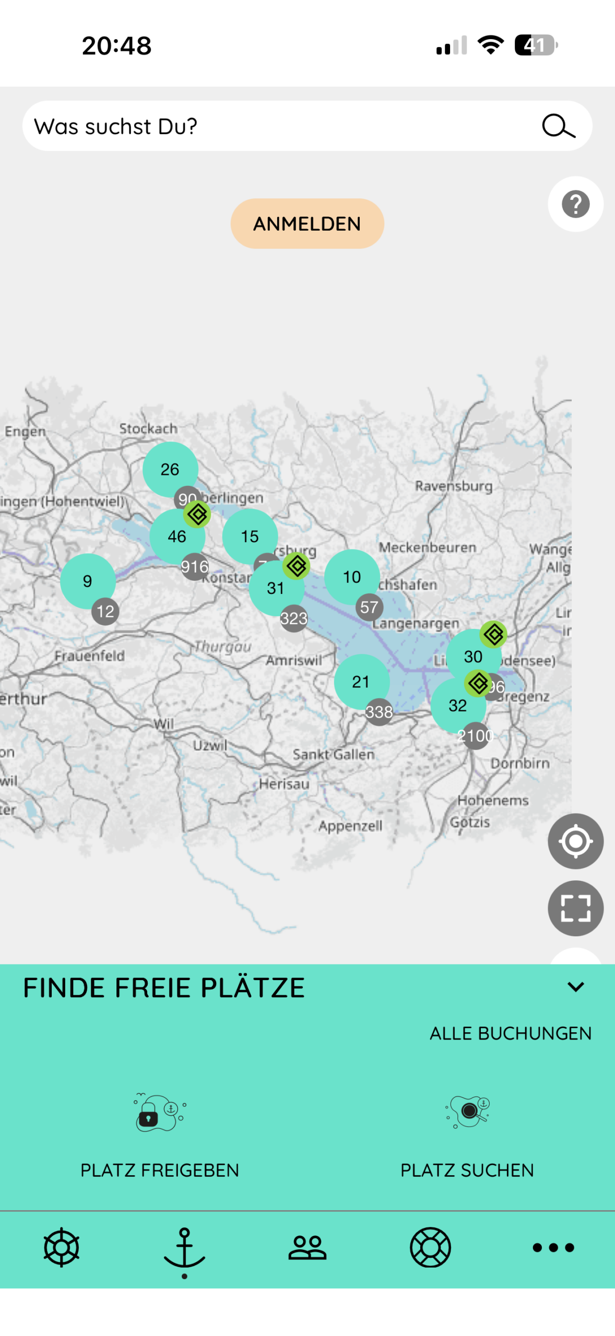Collapse the Finde Freie Plätze panel
615x1336 pixels.
coord(575,986)
